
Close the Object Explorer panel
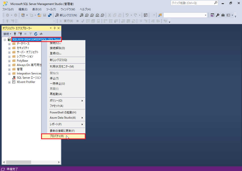pyautogui.click(x=58, y=28)
